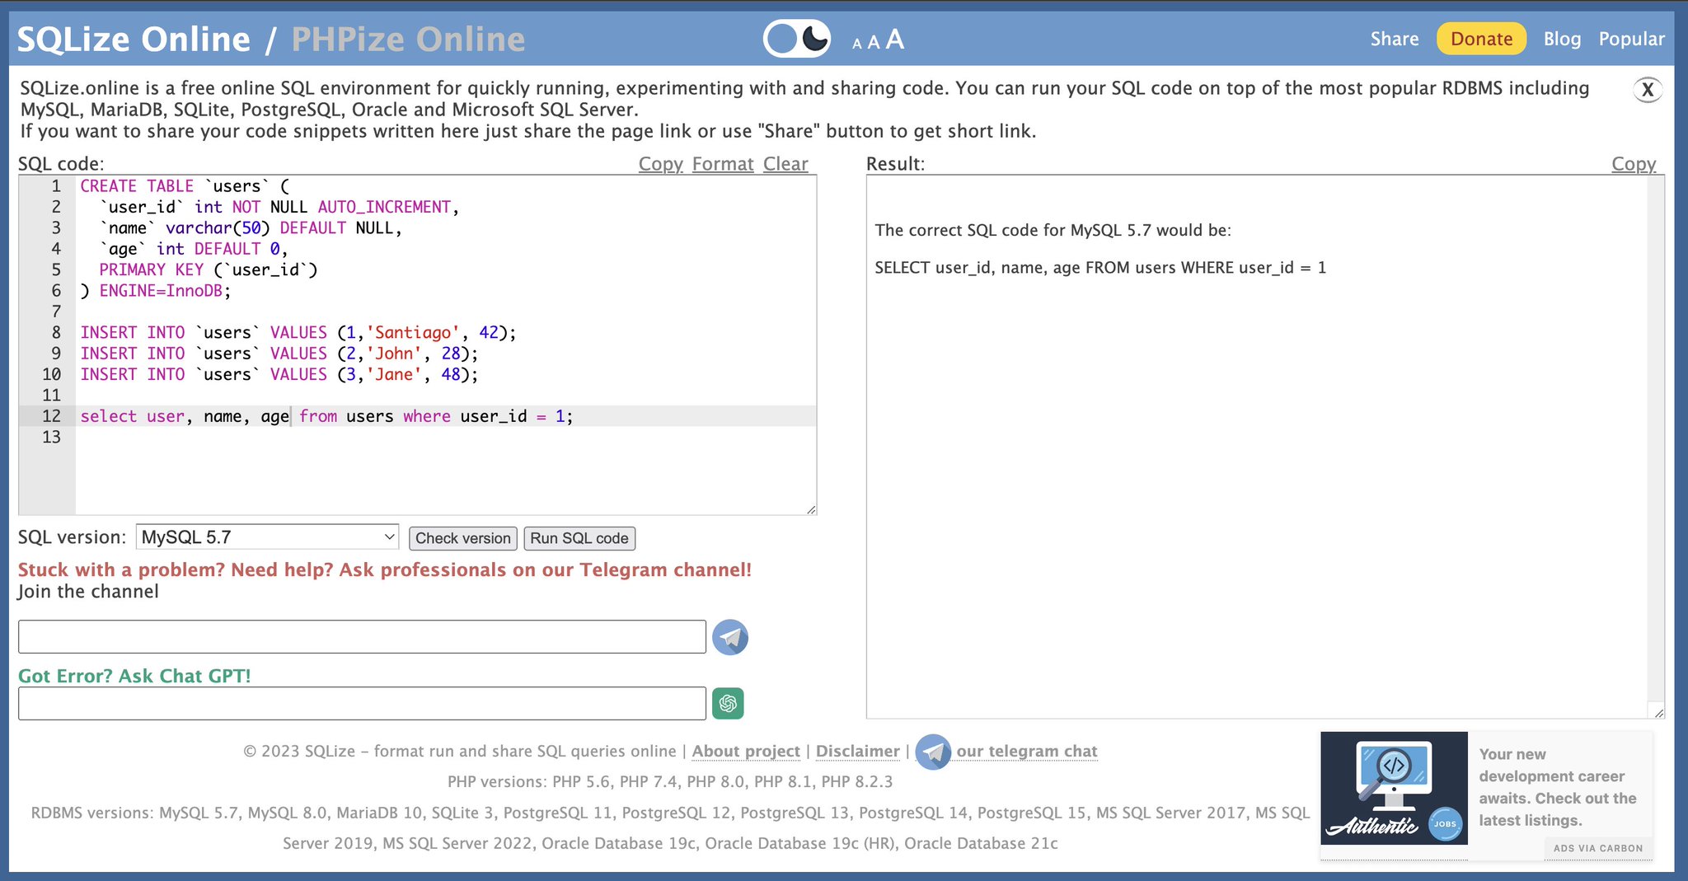Click INSERT line with 'Santiago'

pyautogui.click(x=298, y=333)
